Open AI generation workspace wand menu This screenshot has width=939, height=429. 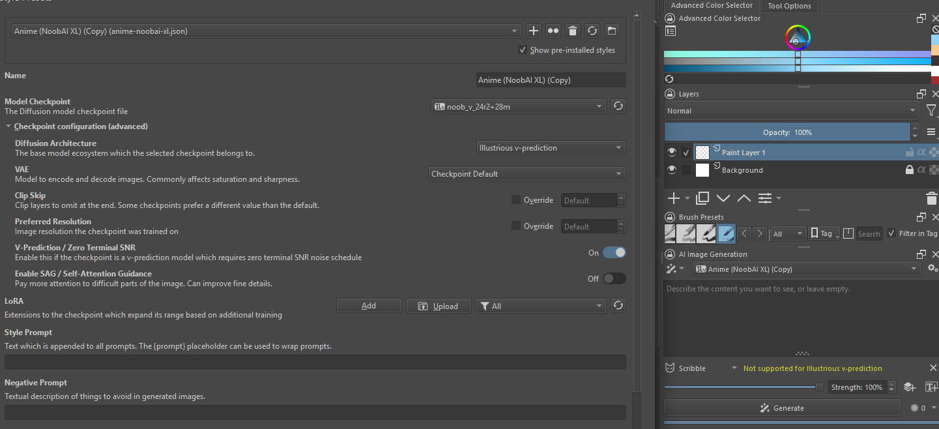[674, 269]
